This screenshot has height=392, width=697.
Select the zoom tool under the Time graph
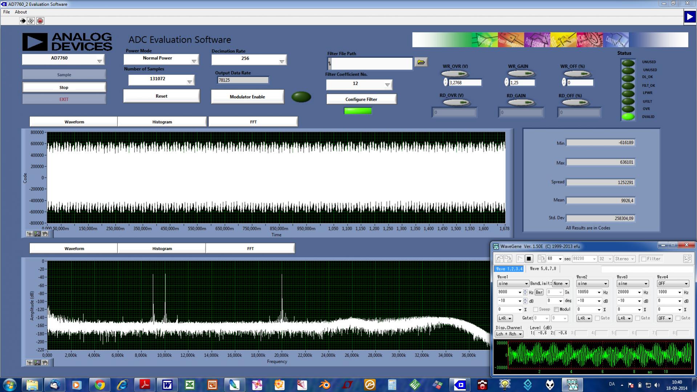point(37,234)
